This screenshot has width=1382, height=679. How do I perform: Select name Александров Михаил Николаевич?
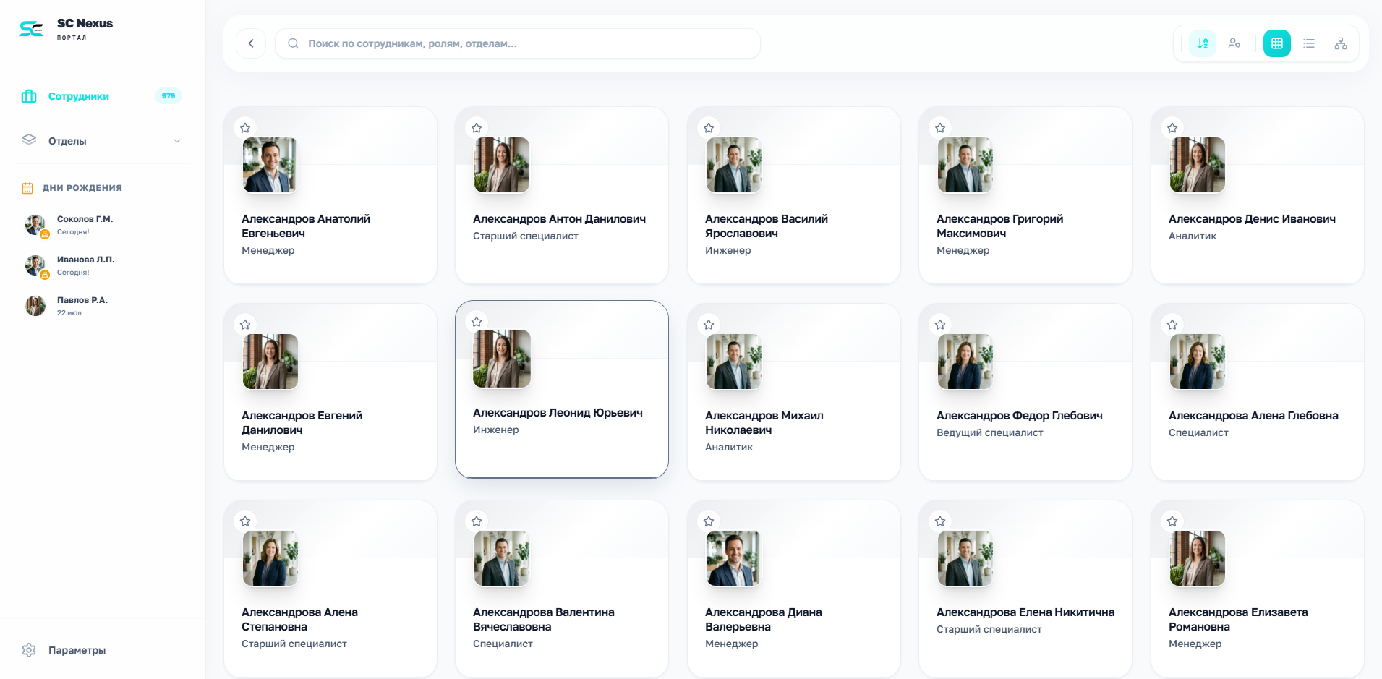pyautogui.click(x=764, y=423)
